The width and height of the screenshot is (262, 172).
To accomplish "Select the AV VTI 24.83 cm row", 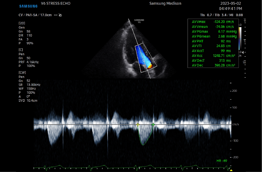I will pyautogui.click(x=211, y=46).
